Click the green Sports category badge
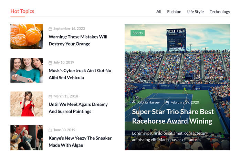 pyautogui.click(x=137, y=33)
